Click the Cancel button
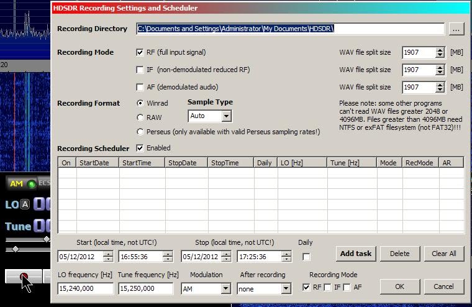Viewport: 472px width, 307px height. point(444,286)
